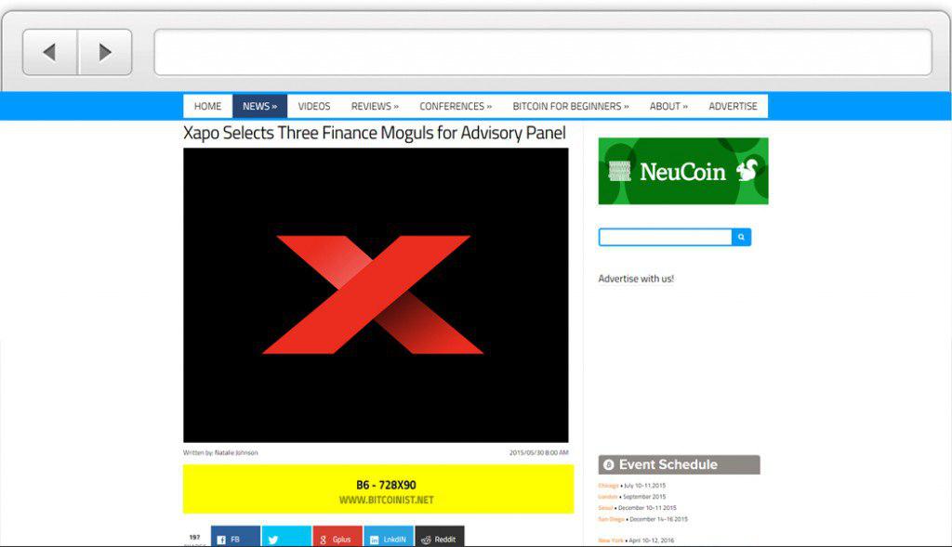Focus the site search input field
952x547 pixels.
(665, 238)
